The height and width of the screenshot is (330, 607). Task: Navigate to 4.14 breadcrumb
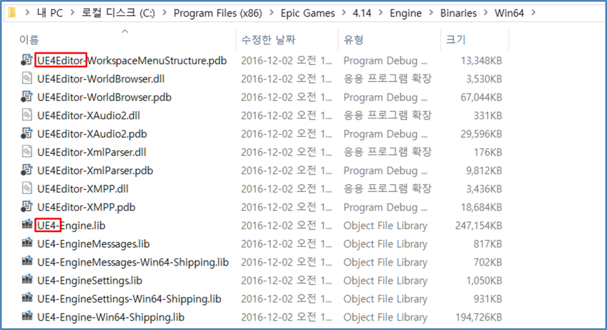pyautogui.click(x=362, y=13)
